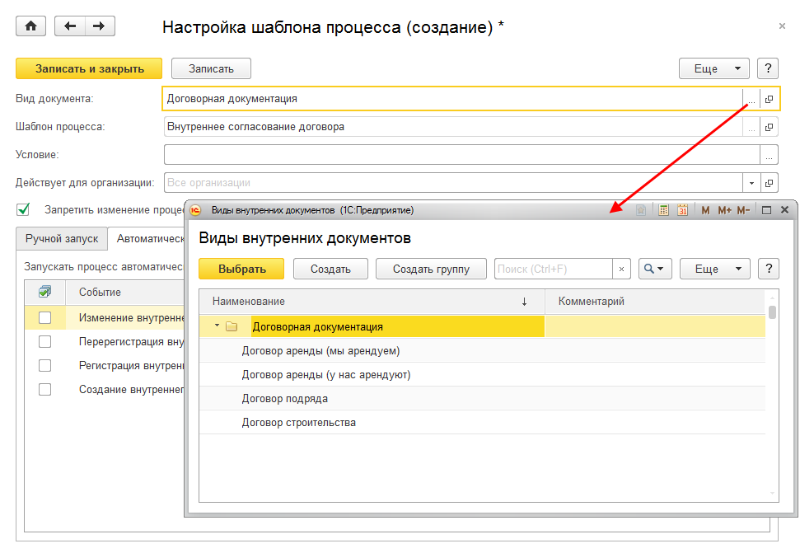This screenshot has width=800, height=553.
Task: Click Записать и закрыть button
Action: coord(89,68)
